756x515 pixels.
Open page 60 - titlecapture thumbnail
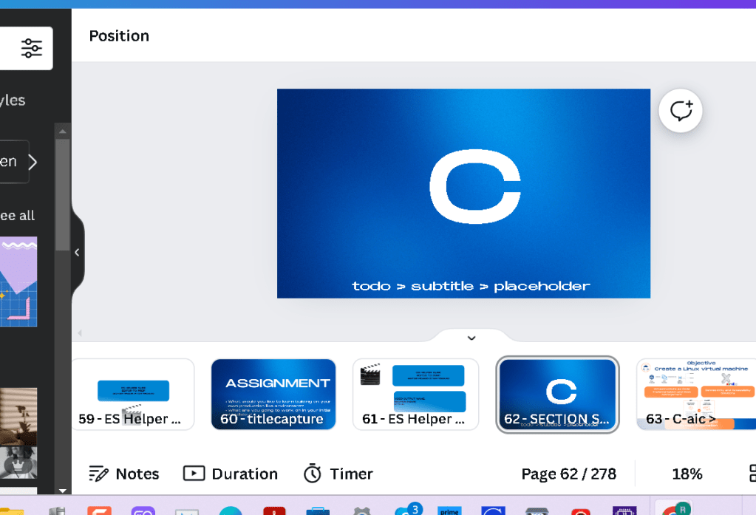(x=273, y=395)
